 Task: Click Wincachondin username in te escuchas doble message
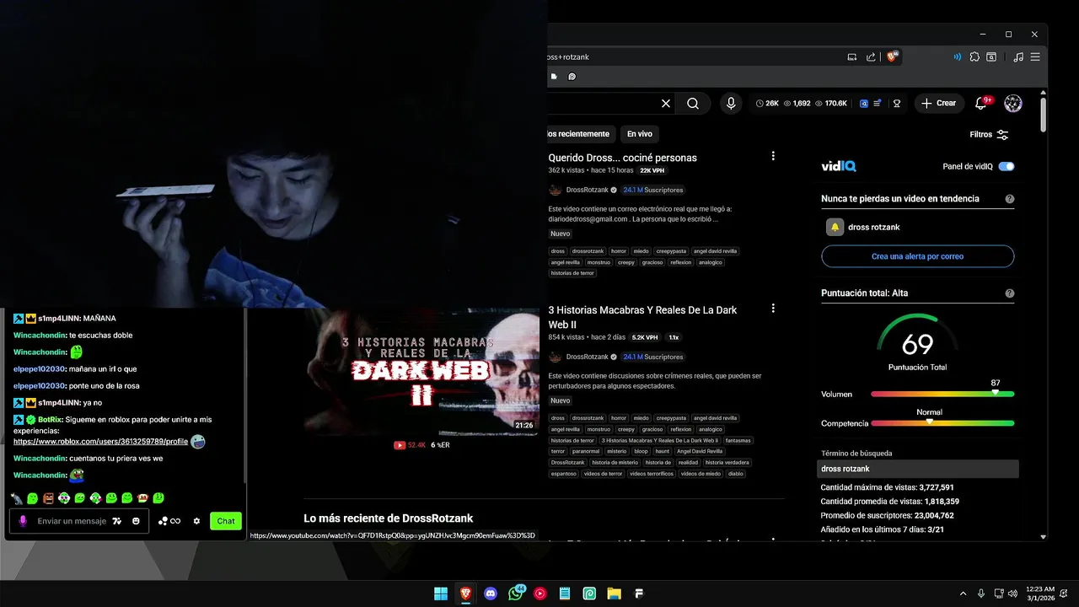(x=40, y=336)
